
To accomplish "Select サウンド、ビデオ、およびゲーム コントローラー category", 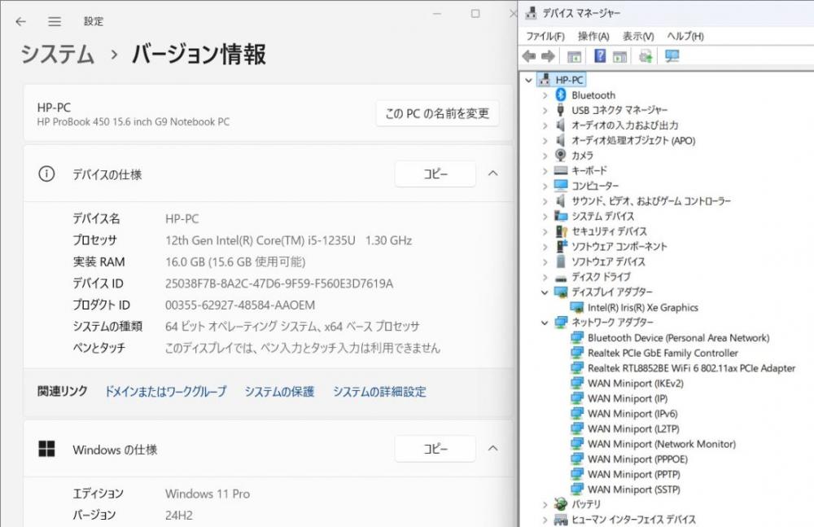I will pyautogui.click(x=651, y=200).
